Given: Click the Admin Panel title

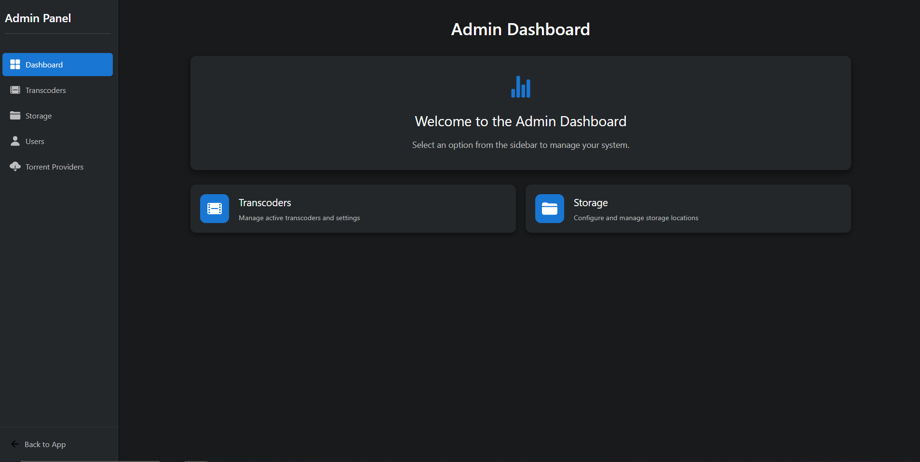Looking at the screenshot, I should tap(38, 18).
